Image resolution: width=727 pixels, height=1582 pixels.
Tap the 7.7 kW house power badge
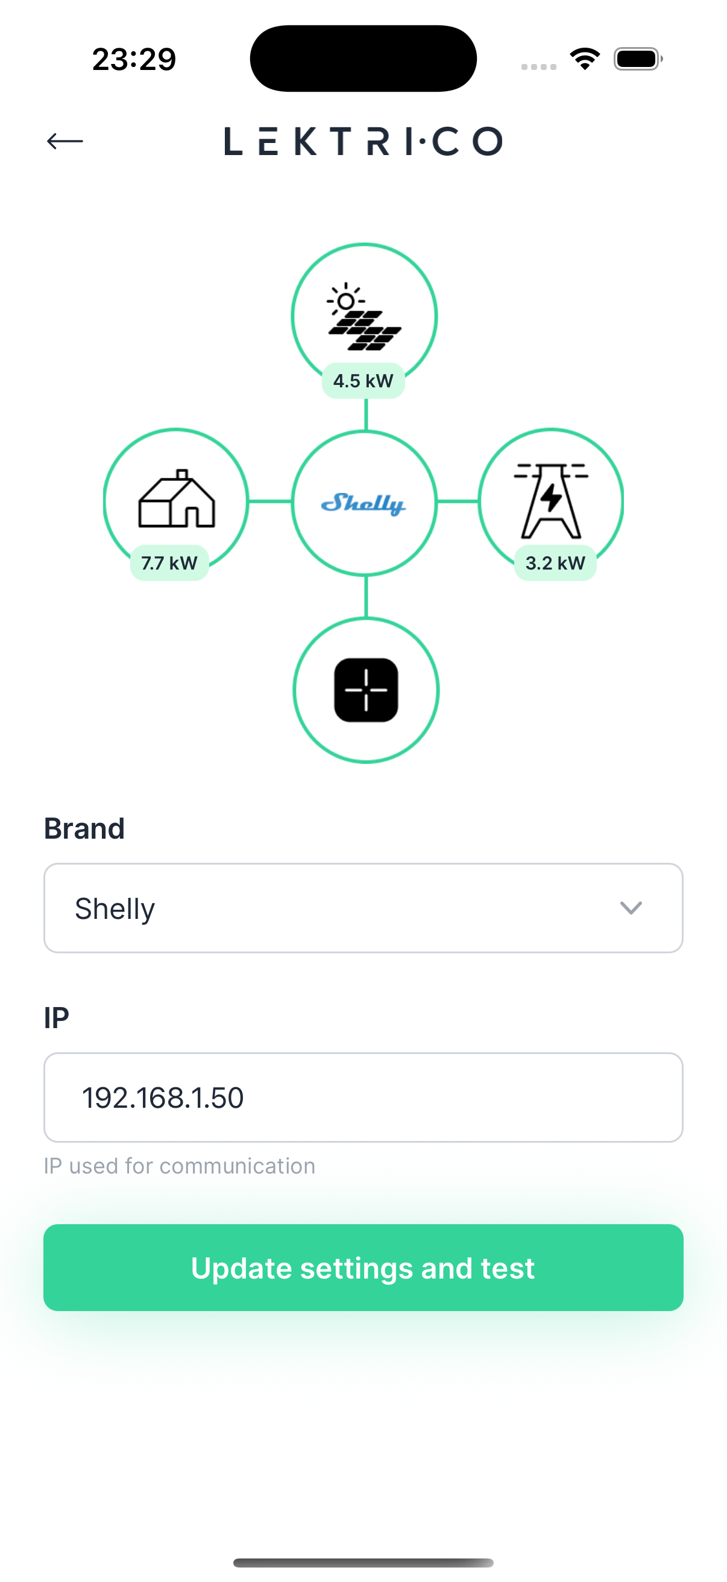click(169, 563)
